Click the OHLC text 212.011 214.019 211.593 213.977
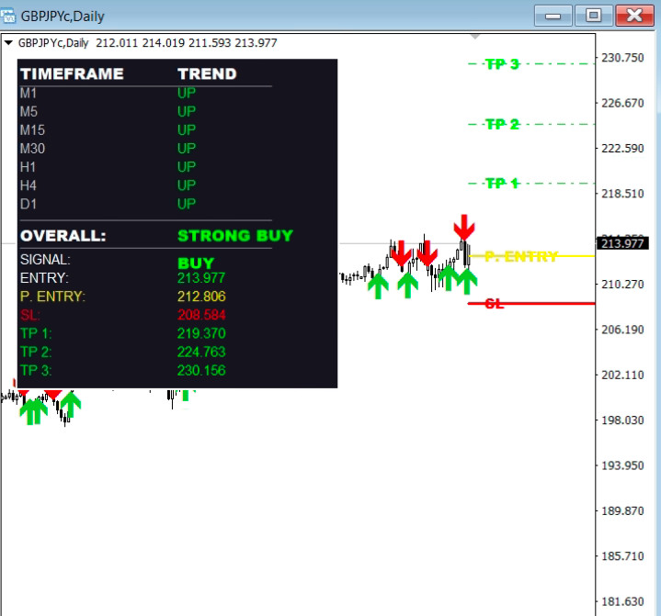Image resolution: width=661 pixels, height=616 pixels. point(187,43)
